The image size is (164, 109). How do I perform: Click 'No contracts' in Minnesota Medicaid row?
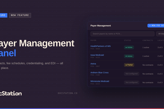pyautogui.click(x=148, y=83)
